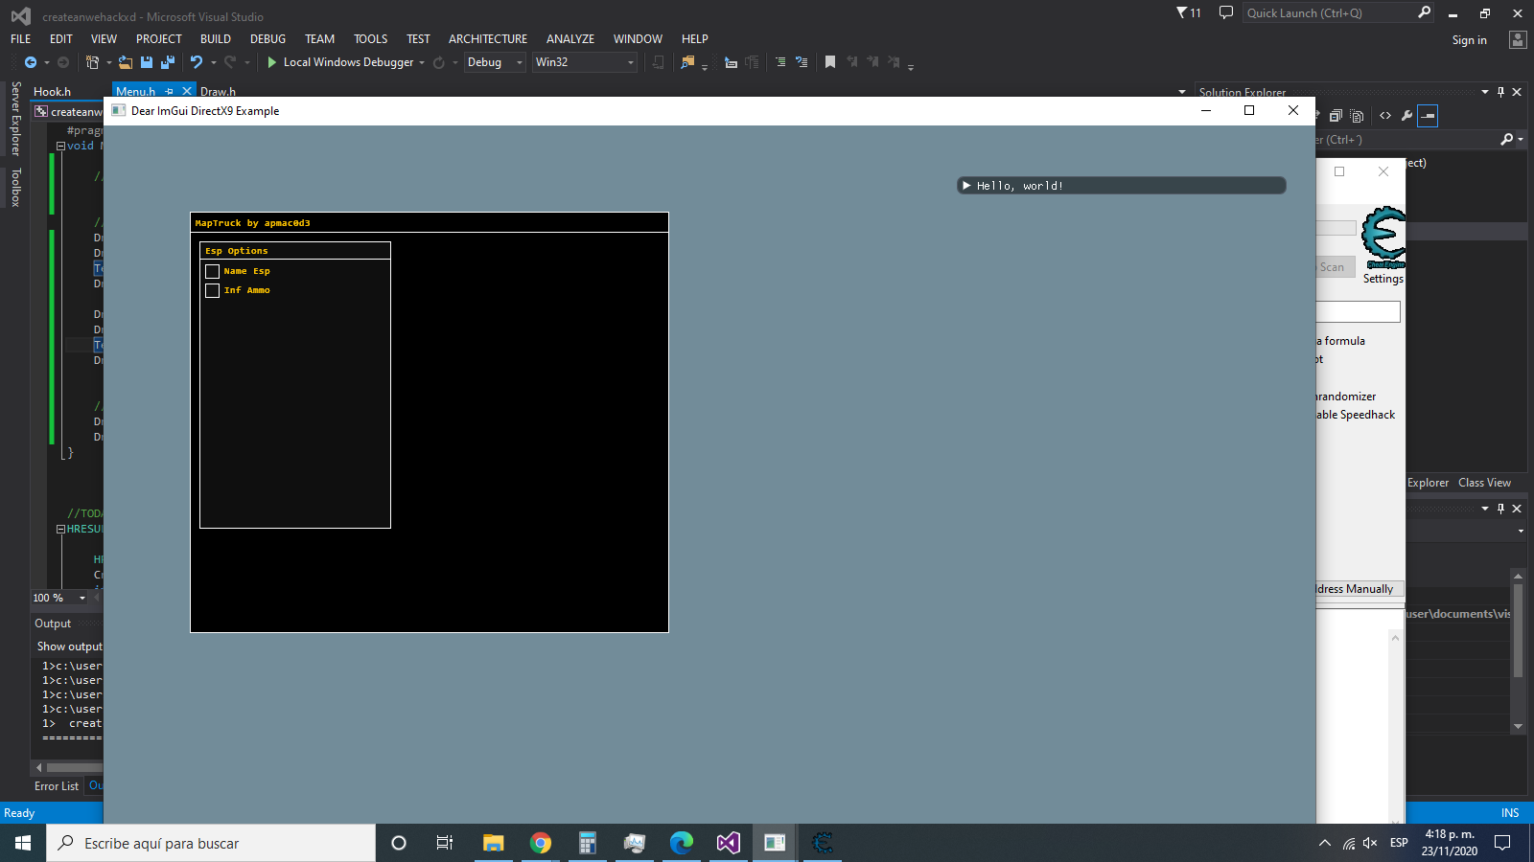Open Task View on the taskbar
The width and height of the screenshot is (1534, 862).
[445, 843]
